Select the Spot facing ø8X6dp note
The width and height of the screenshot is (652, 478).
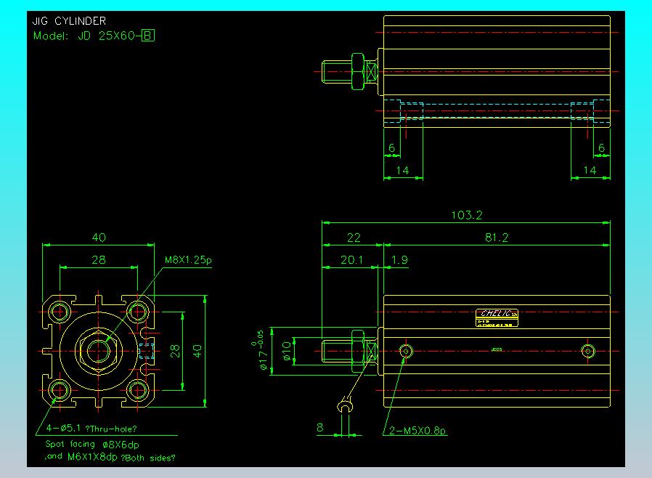pyautogui.click(x=94, y=444)
